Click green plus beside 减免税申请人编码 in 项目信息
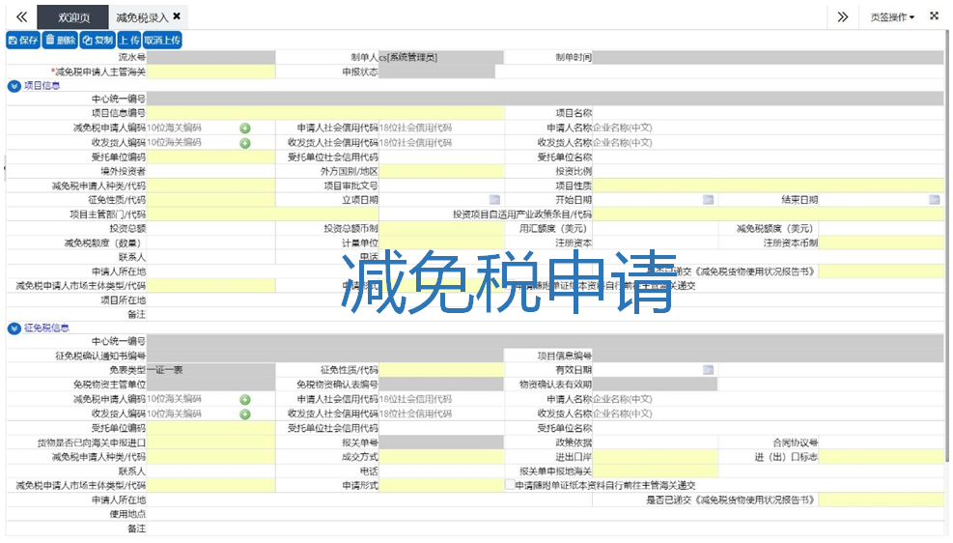Image resolution: width=953 pixels, height=543 pixels. pyautogui.click(x=245, y=129)
